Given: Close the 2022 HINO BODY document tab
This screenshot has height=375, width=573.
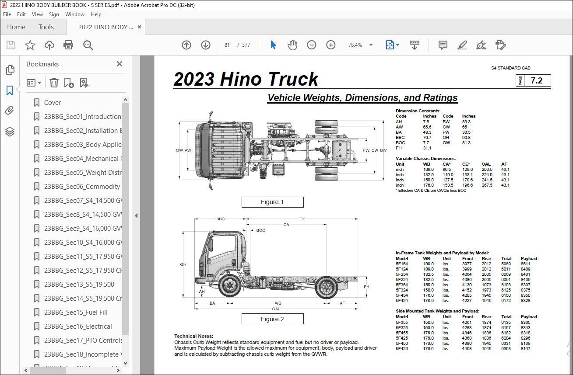Looking at the screenshot, I should point(139,27).
